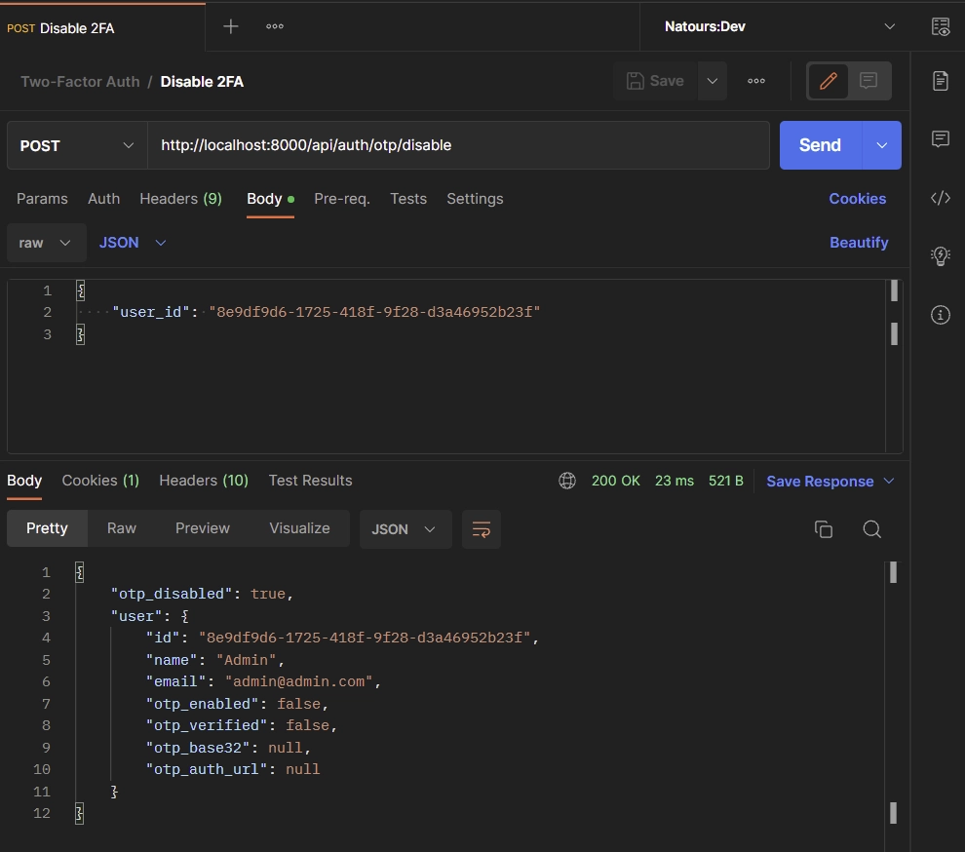Open more actions ellipsis beside Save
Viewport: 965px width, 852px height.
756,81
